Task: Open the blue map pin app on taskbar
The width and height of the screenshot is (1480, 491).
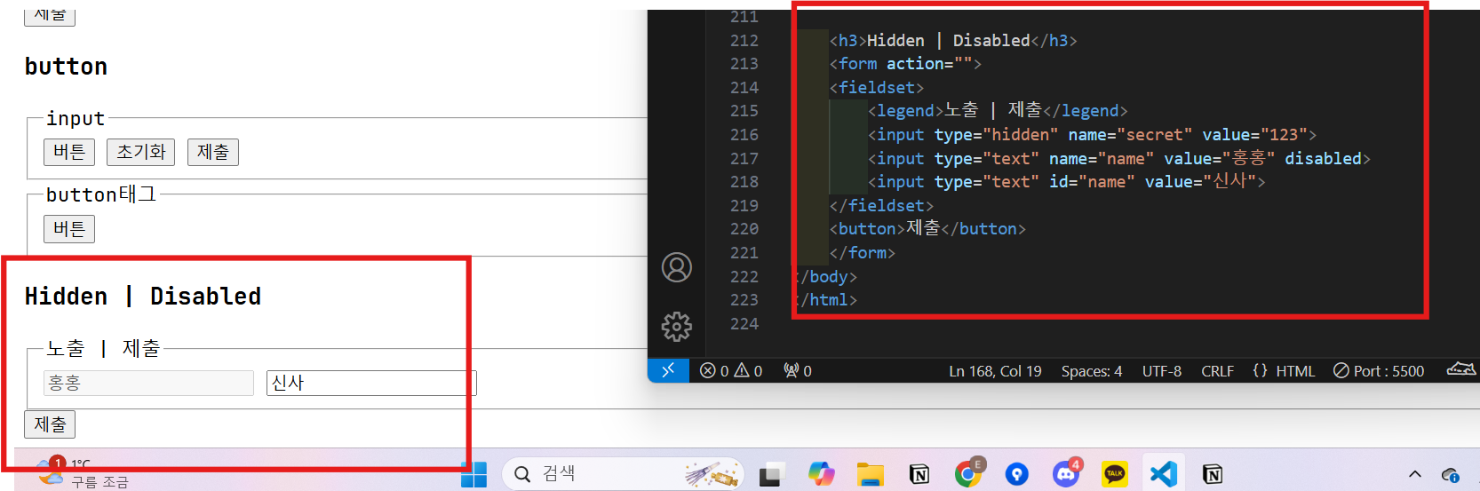Action: (x=1017, y=475)
